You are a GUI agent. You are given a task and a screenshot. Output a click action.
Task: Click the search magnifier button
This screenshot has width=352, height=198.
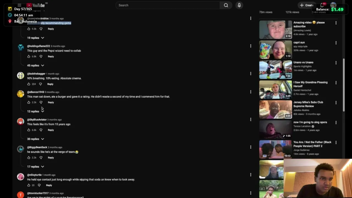pyautogui.click(x=226, y=5)
